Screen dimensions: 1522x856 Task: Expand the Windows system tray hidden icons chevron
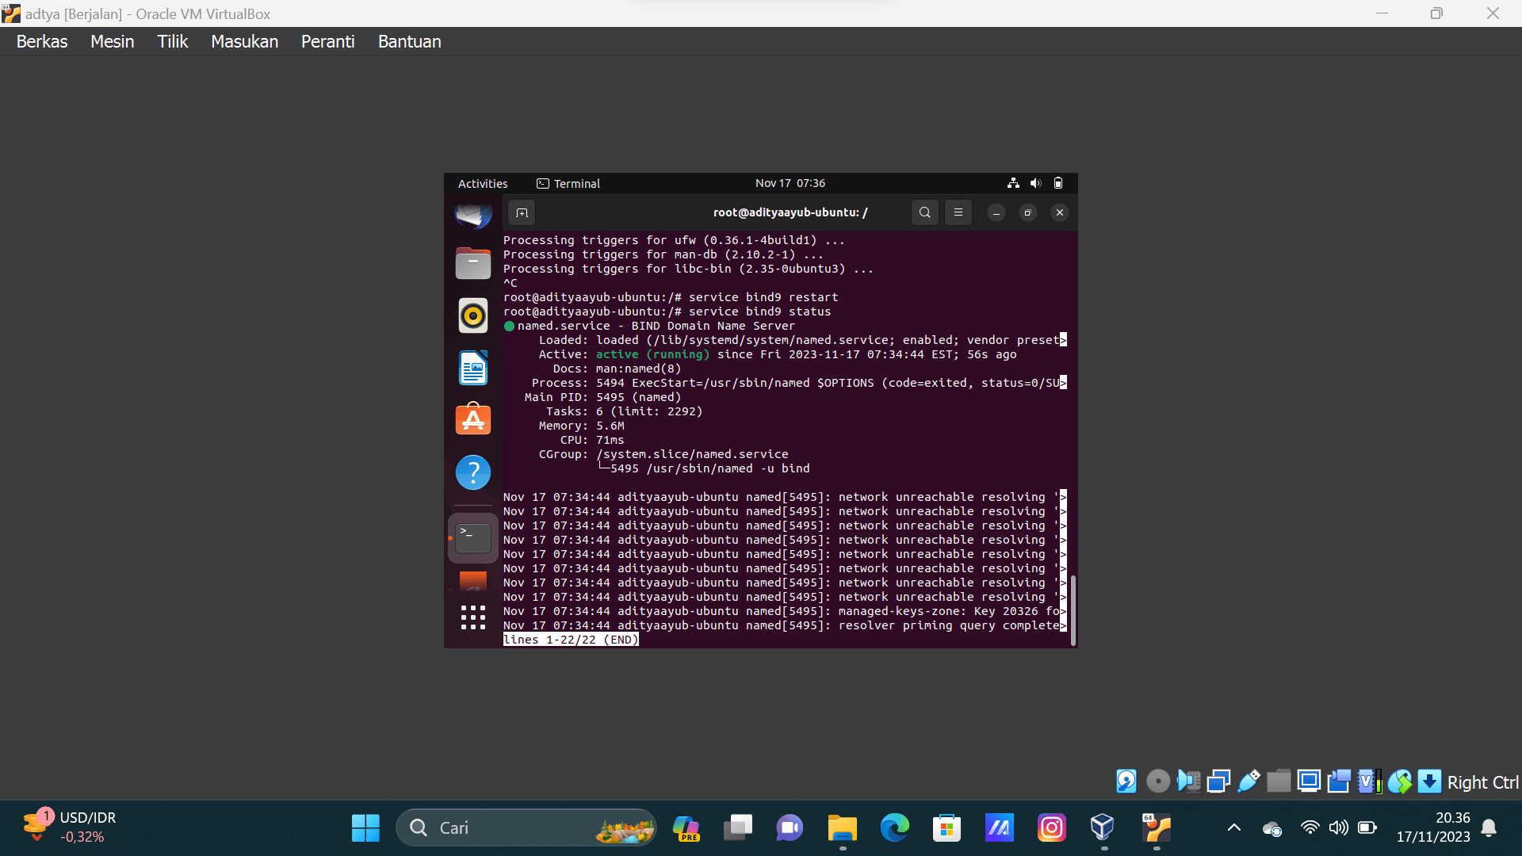pos(1234,827)
